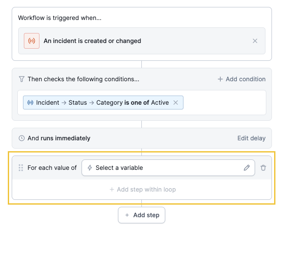
Task: Open the Select a variable field
Action: (165, 168)
